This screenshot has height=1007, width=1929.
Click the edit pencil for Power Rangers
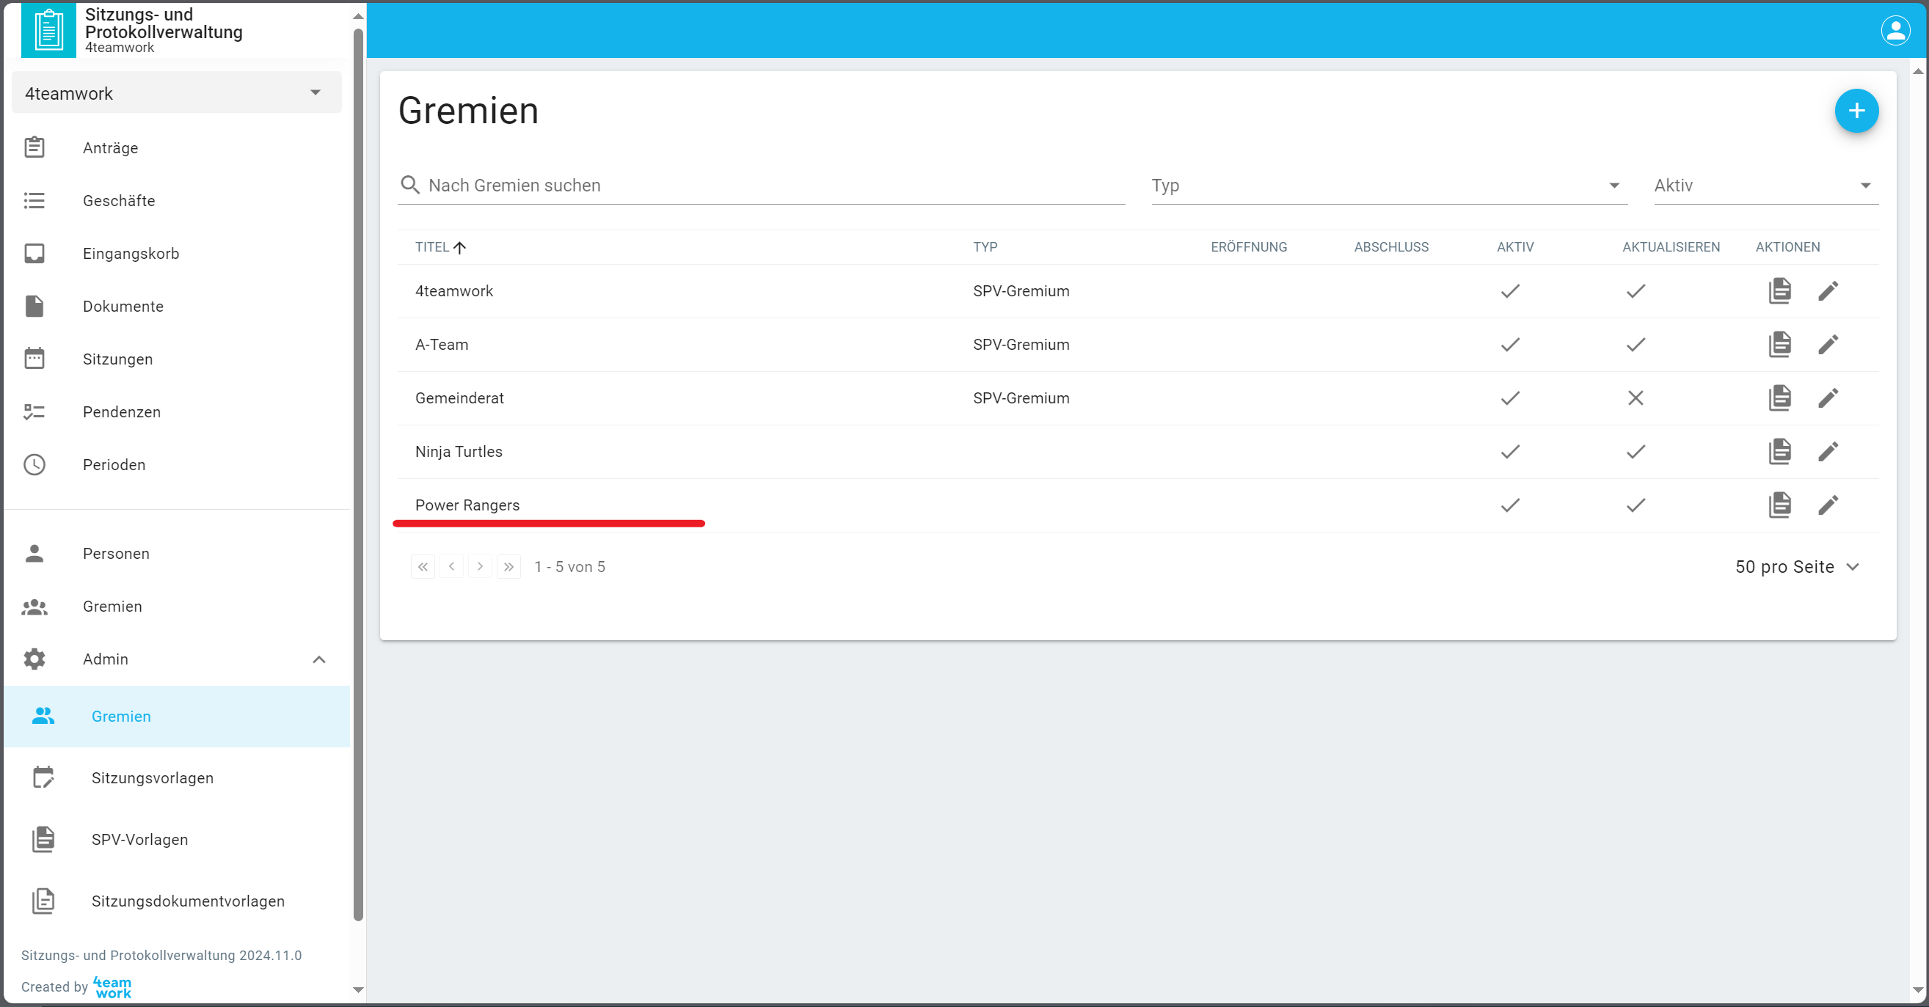click(x=1827, y=505)
